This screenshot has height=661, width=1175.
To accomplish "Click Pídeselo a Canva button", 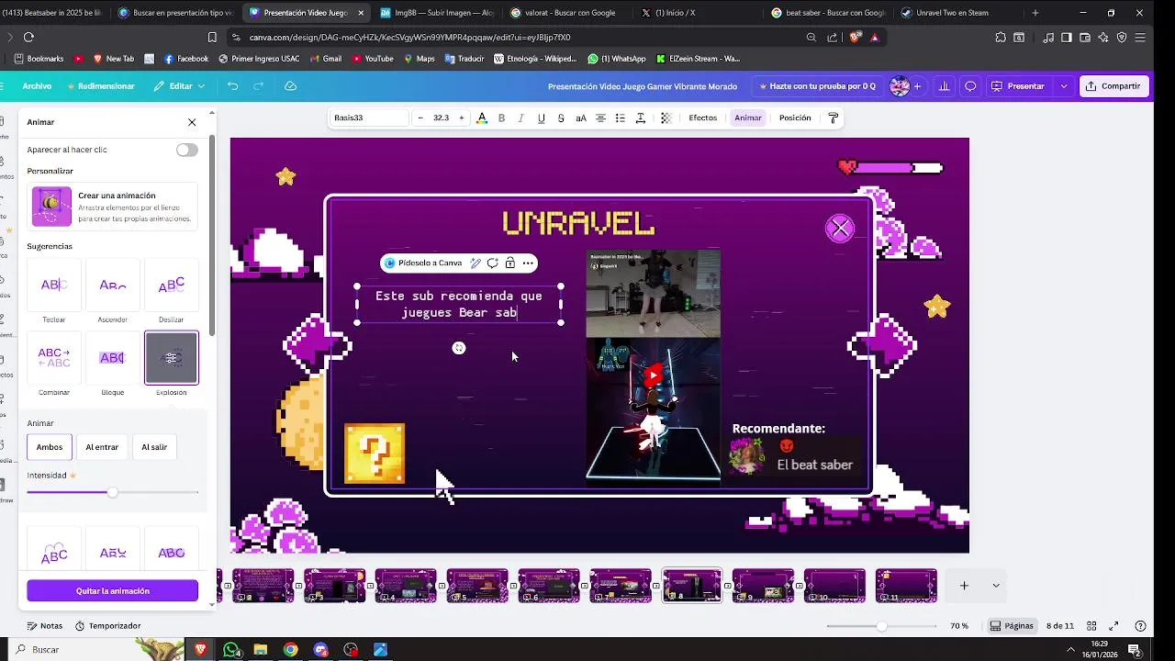I will pyautogui.click(x=424, y=263).
